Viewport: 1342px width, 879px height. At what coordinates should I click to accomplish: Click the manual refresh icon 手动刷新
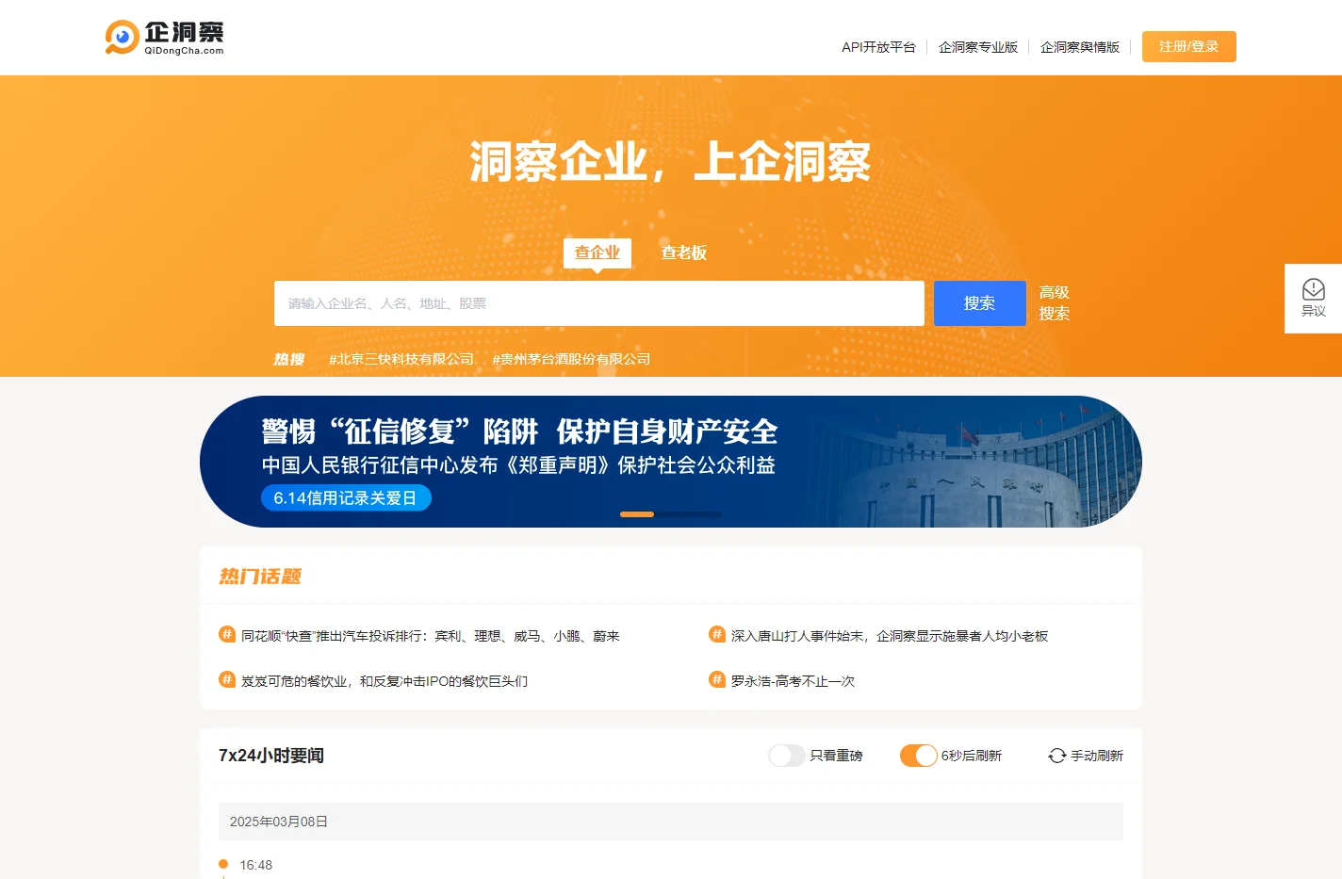[x=1057, y=756]
